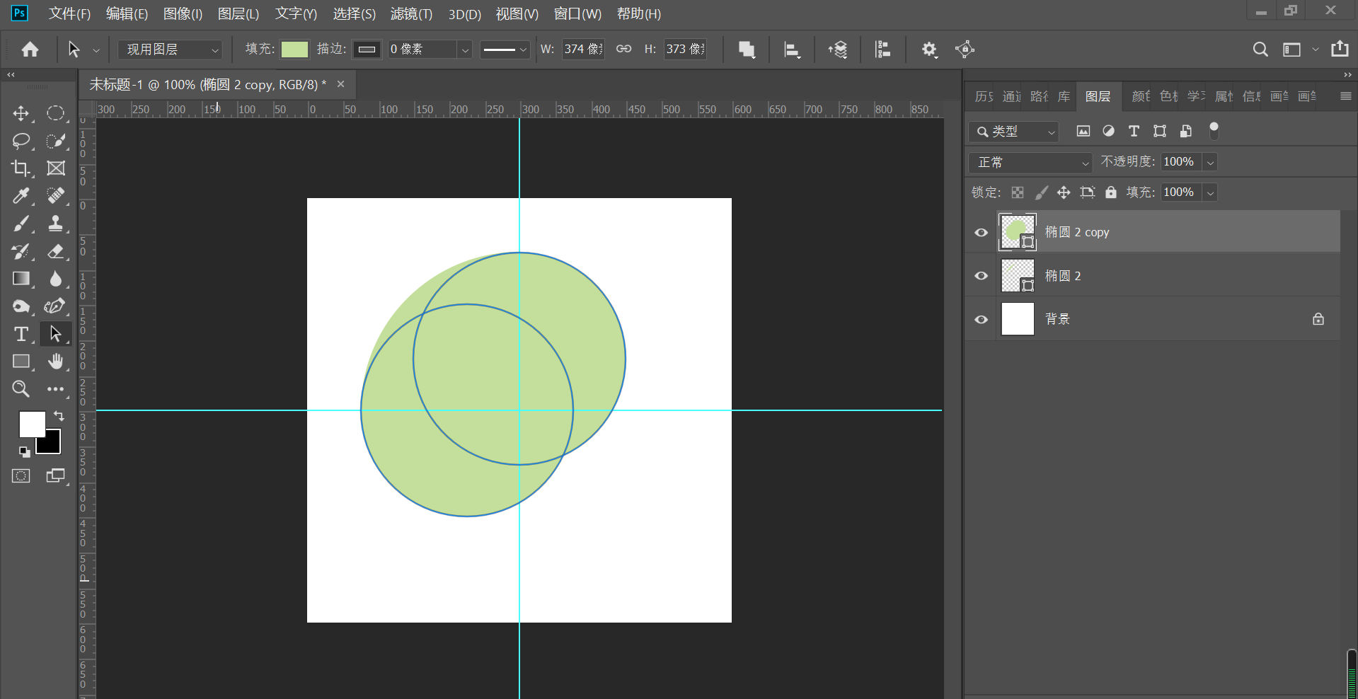Toggle adjustment layer filter
Screen dimensions: 1358x699
(1108, 131)
